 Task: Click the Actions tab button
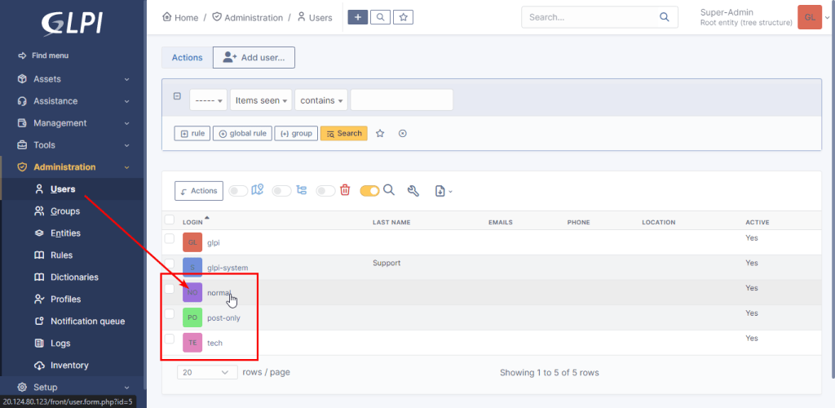[x=187, y=57]
